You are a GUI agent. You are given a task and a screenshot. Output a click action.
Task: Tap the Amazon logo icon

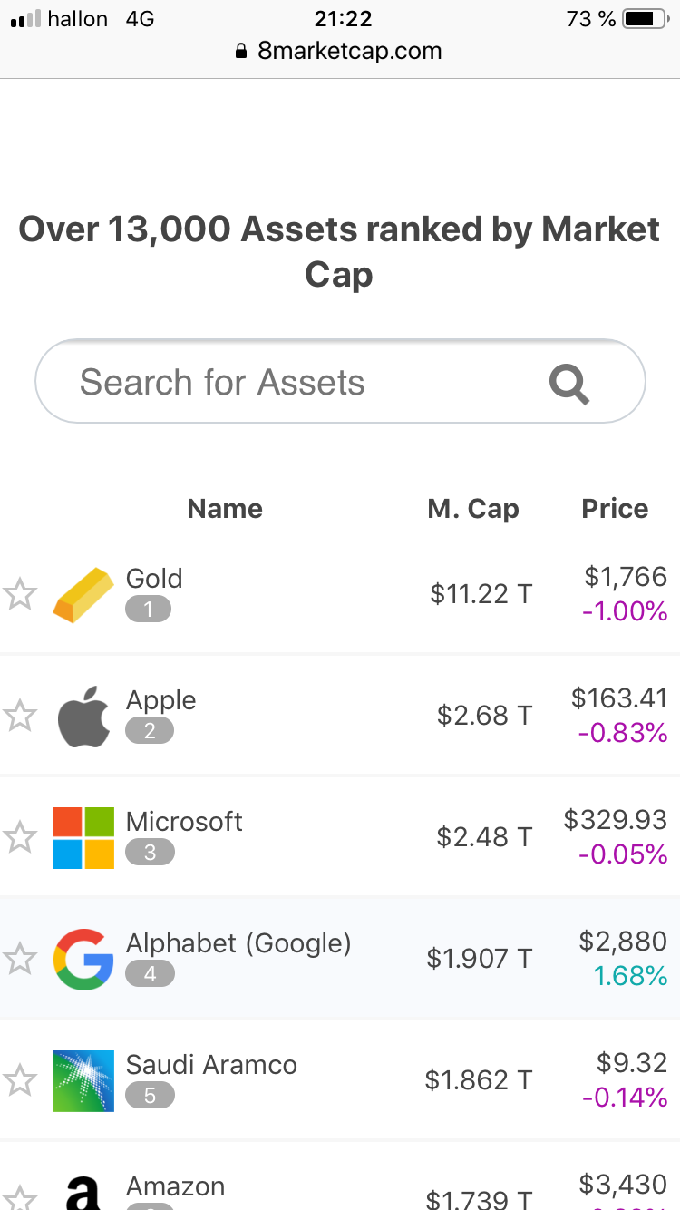(83, 1193)
